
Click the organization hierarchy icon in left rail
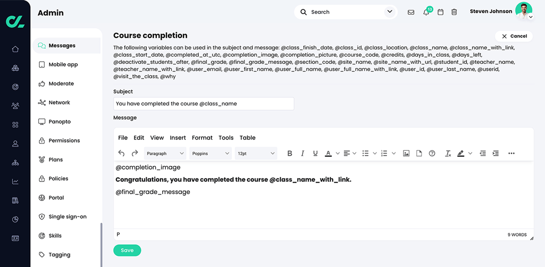point(15,163)
